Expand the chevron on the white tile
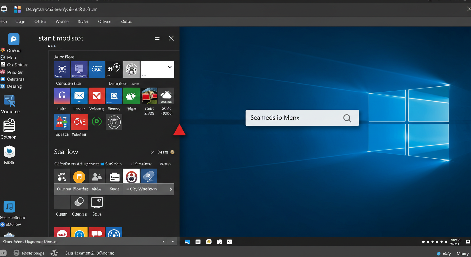Viewport: 471px width, 257px height. pyautogui.click(x=169, y=67)
